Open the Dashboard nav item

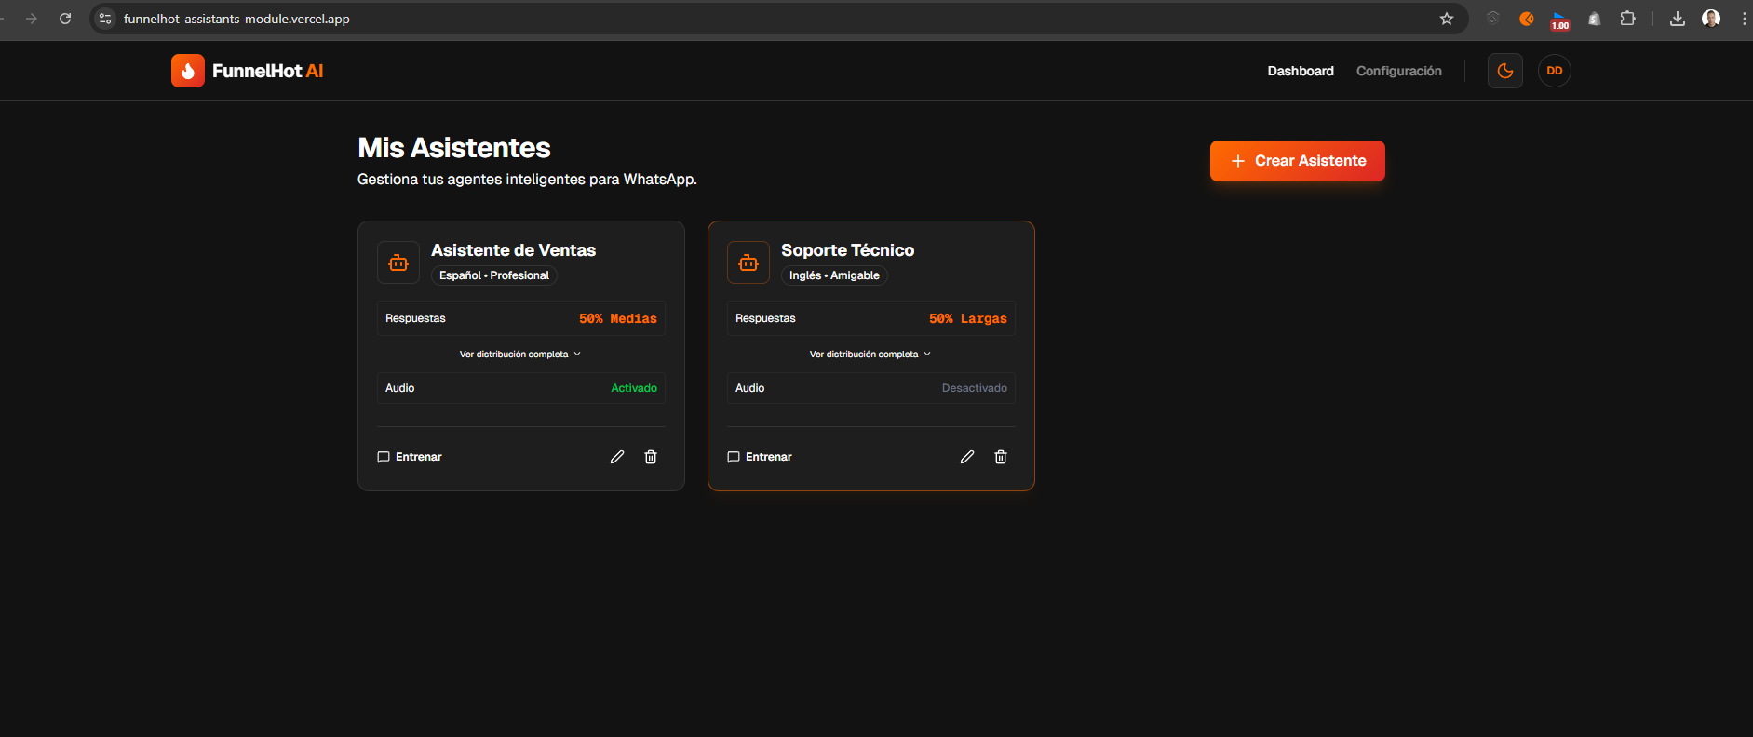pos(1301,71)
